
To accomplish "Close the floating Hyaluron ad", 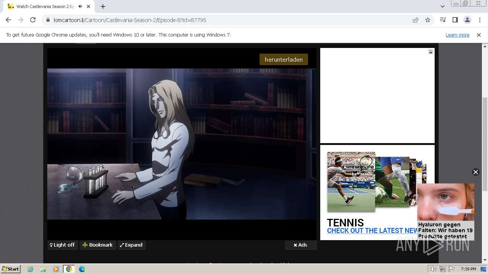I will [x=475, y=172].
